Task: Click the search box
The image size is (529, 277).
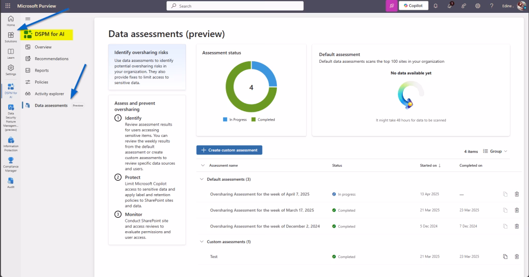Action: pos(235,6)
